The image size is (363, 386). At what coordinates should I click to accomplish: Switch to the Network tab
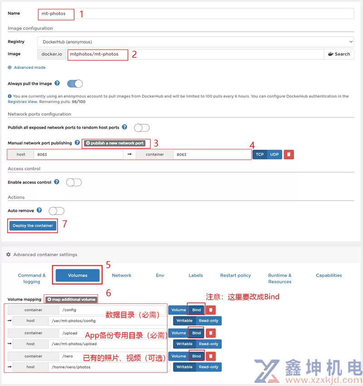[122, 275]
